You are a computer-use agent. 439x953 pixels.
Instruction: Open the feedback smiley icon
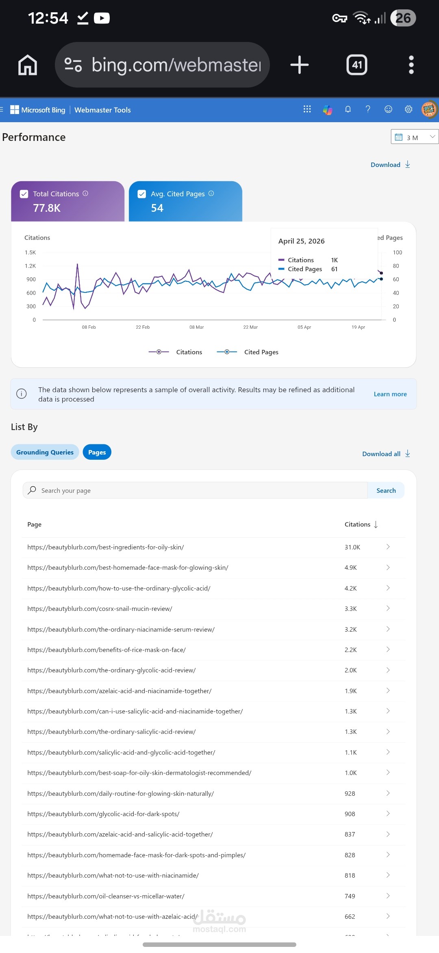pyautogui.click(x=389, y=109)
